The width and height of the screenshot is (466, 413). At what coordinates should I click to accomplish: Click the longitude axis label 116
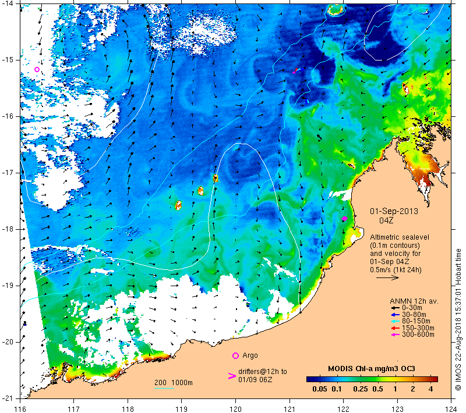click(x=20, y=409)
